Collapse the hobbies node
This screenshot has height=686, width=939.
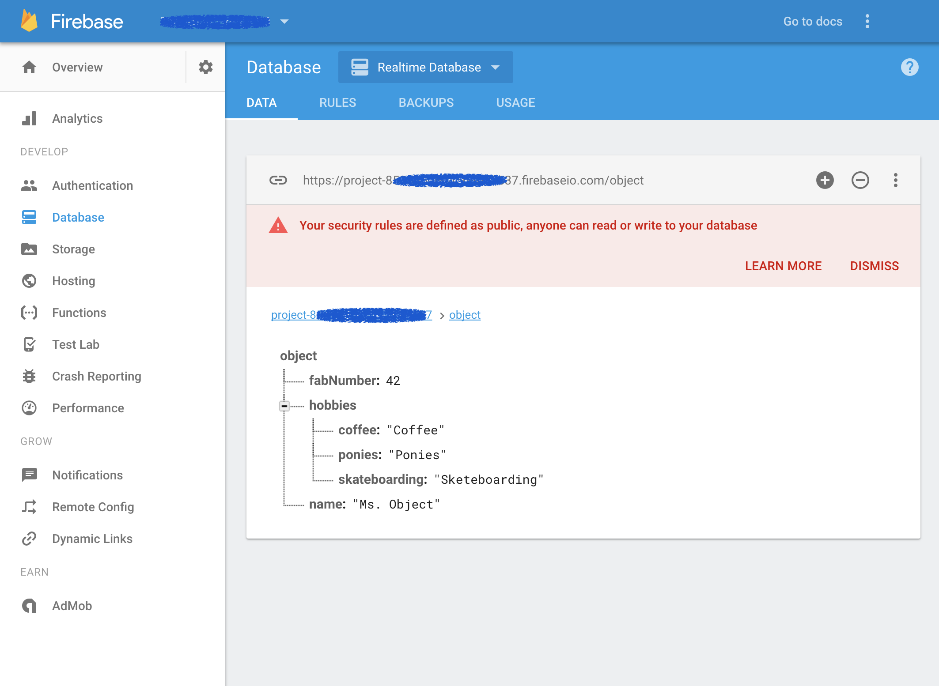pos(284,405)
